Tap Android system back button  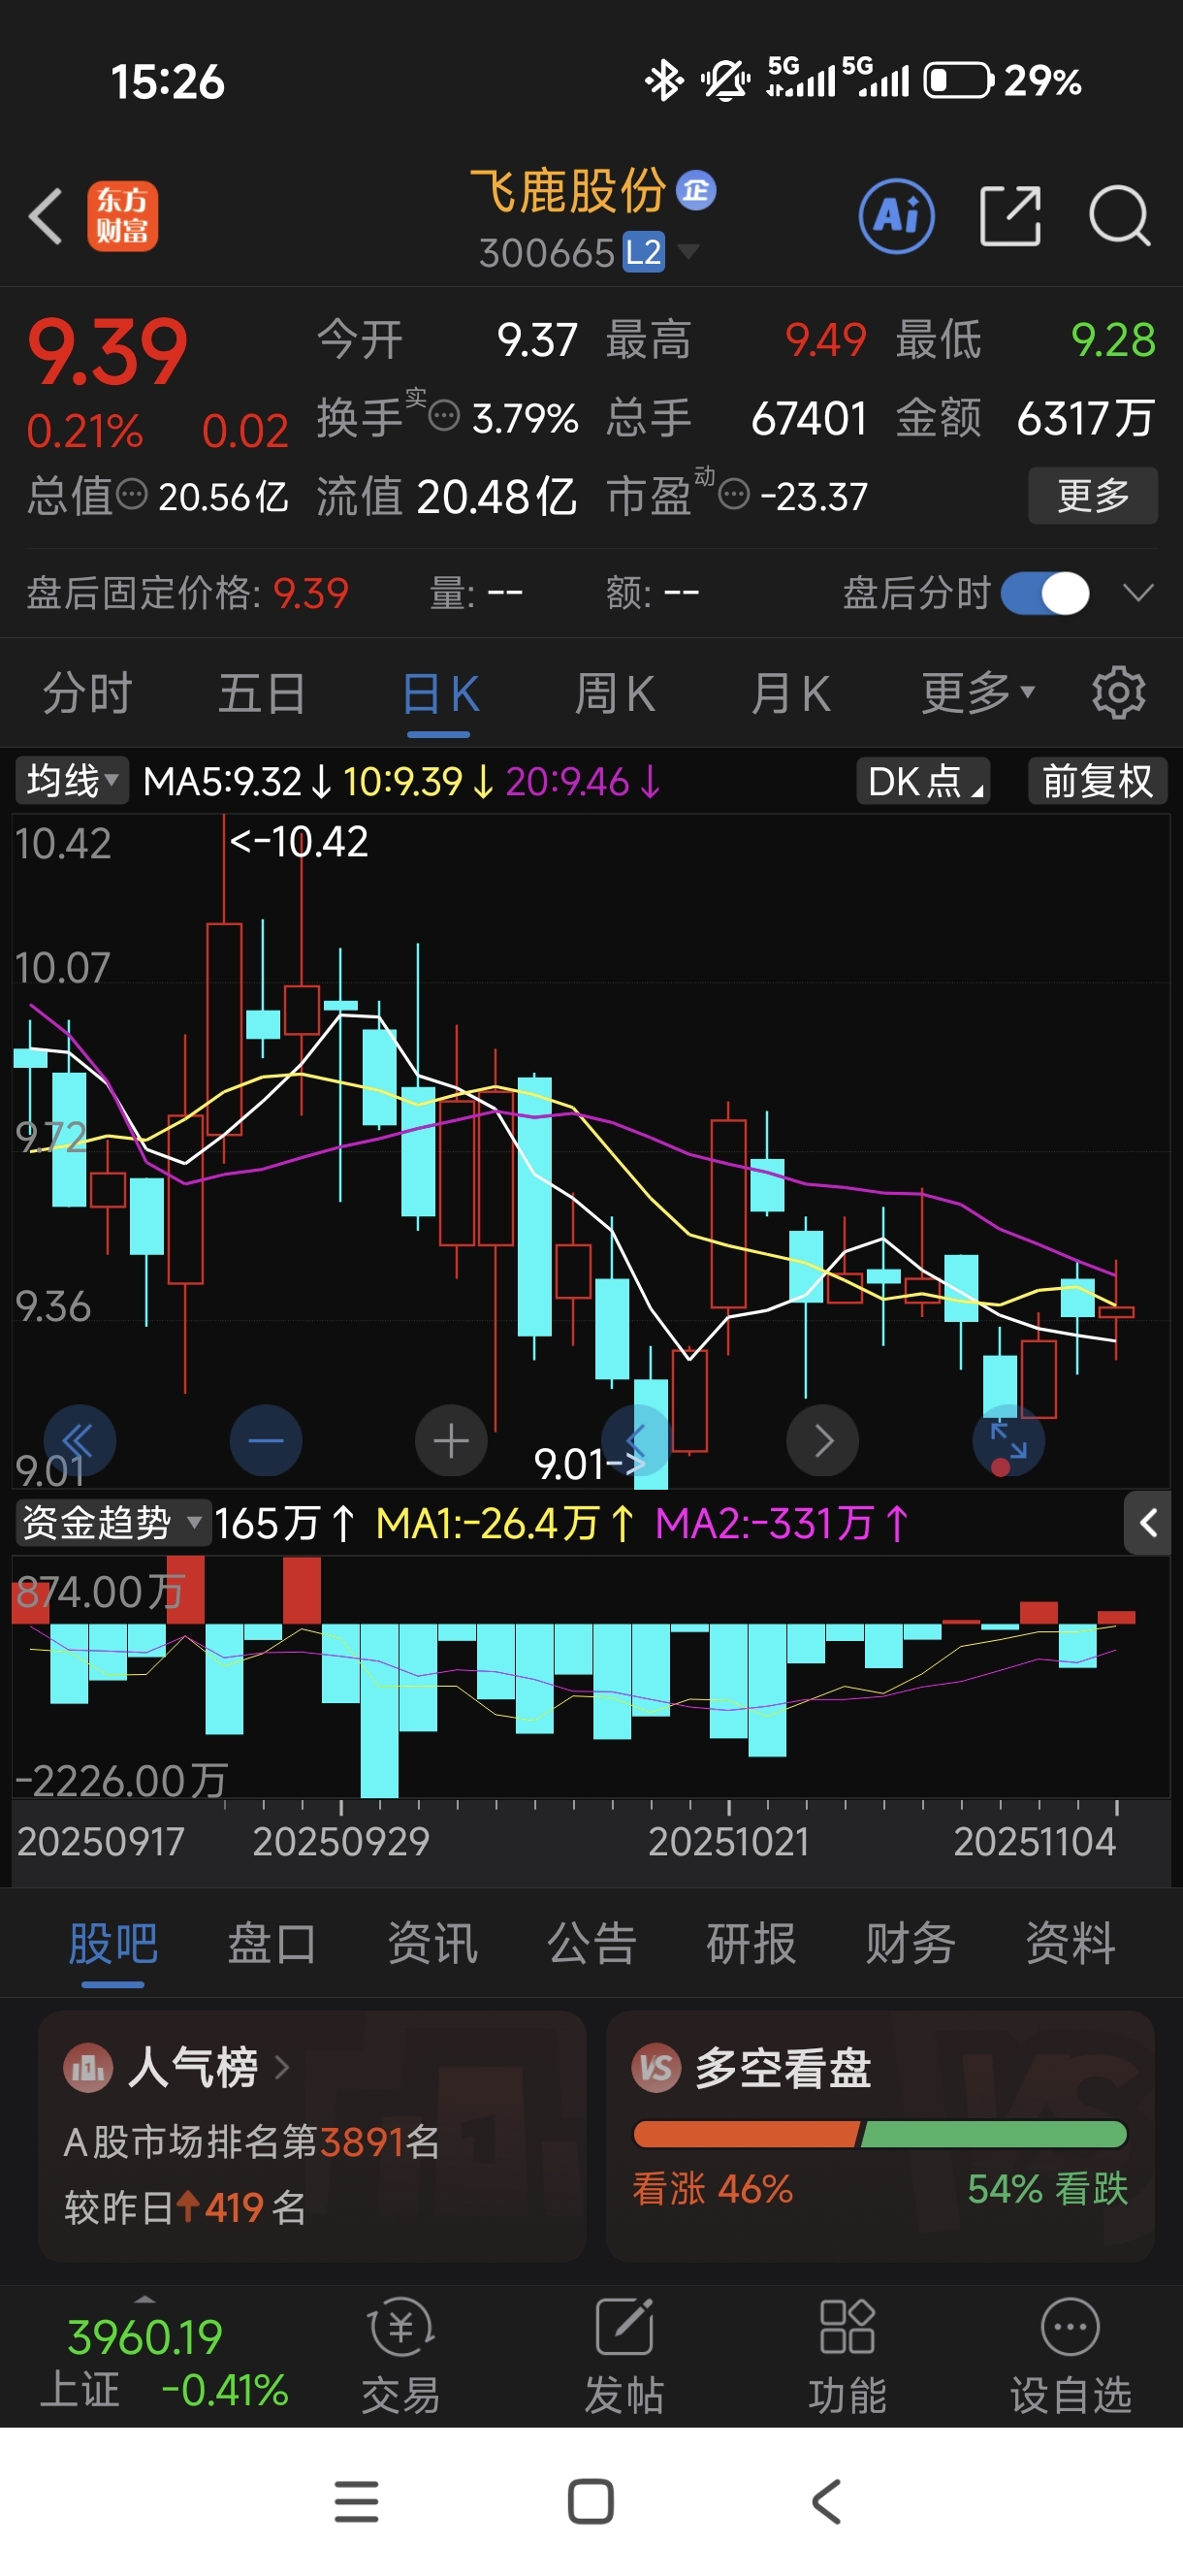(826, 2501)
